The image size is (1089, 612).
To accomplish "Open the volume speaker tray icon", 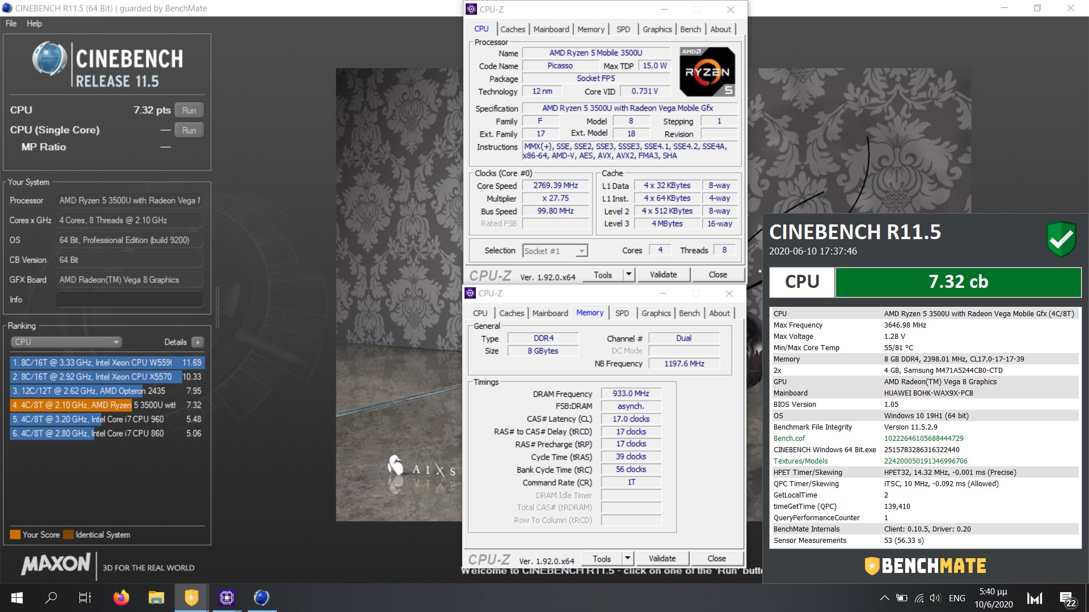I will coord(935,598).
